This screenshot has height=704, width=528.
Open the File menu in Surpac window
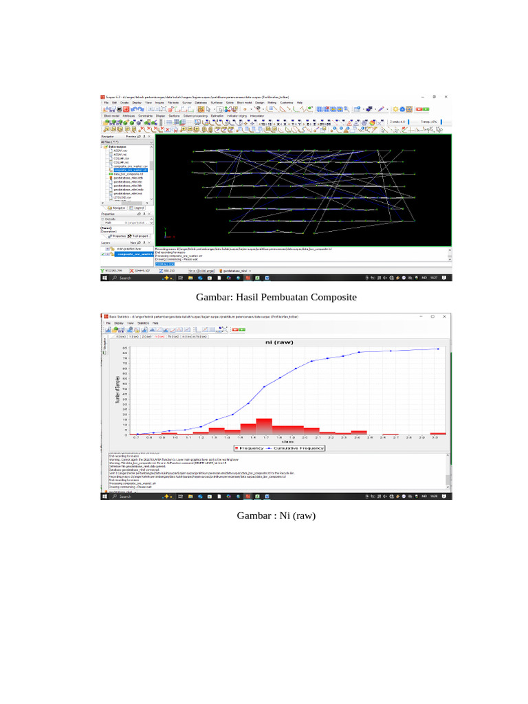[x=106, y=102]
